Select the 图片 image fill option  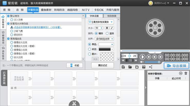tap(89, 54)
